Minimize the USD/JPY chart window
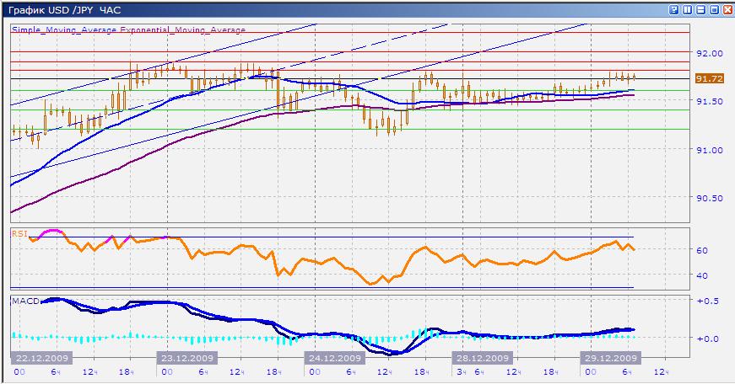This screenshot has width=735, height=384. coord(700,9)
